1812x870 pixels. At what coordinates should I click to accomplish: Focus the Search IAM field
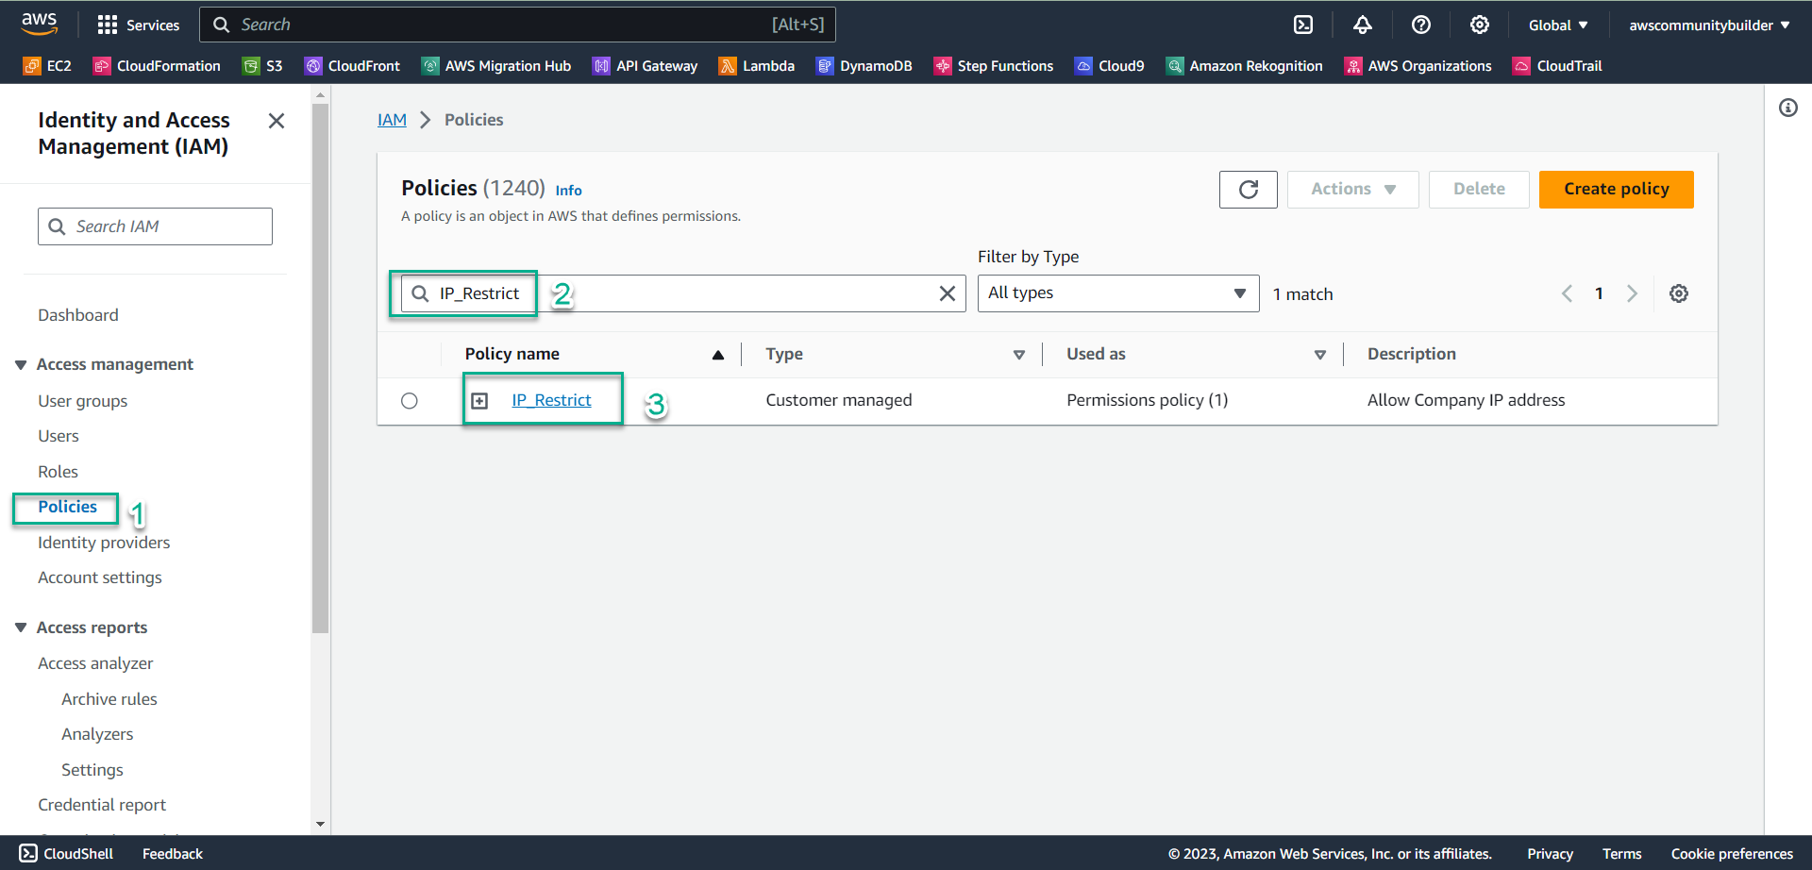point(155,226)
